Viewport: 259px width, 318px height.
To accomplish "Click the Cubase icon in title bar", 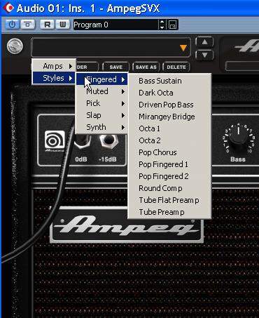I will [x=8, y=8].
